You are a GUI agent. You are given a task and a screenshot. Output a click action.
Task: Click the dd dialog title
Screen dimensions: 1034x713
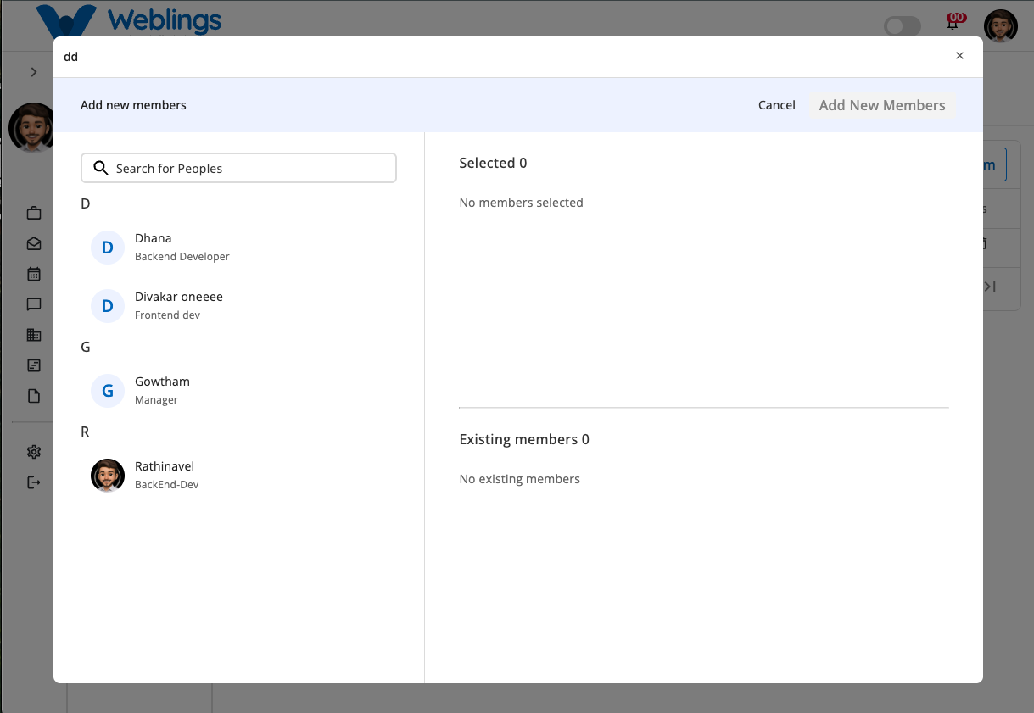(71, 57)
